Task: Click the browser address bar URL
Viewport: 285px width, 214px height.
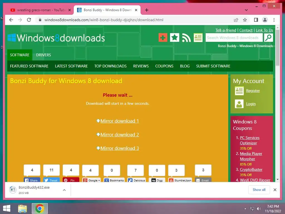Action: [104, 20]
